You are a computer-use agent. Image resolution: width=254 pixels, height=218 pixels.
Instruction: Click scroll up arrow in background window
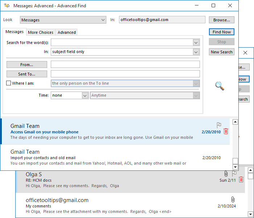[x=250, y=170]
